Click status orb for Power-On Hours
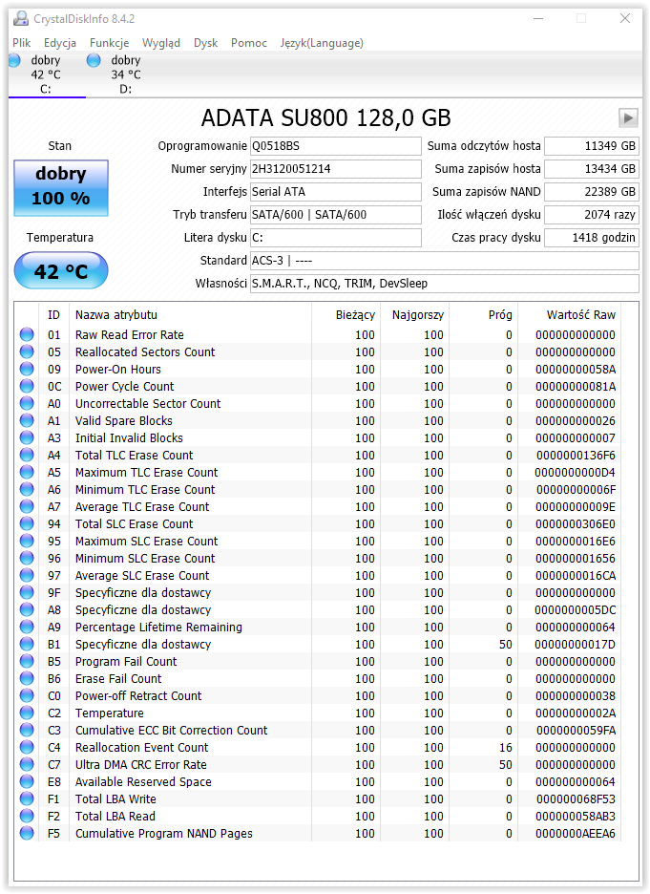This screenshot has height=894, width=650. [x=27, y=369]
